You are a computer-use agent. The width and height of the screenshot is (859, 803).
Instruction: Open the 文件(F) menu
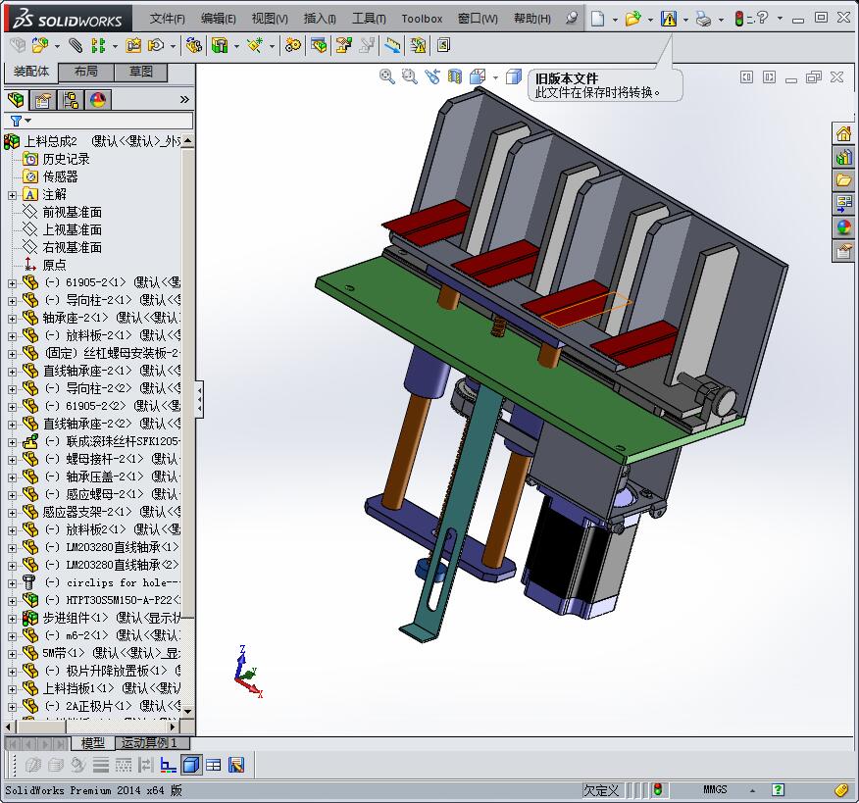(167, 19)
